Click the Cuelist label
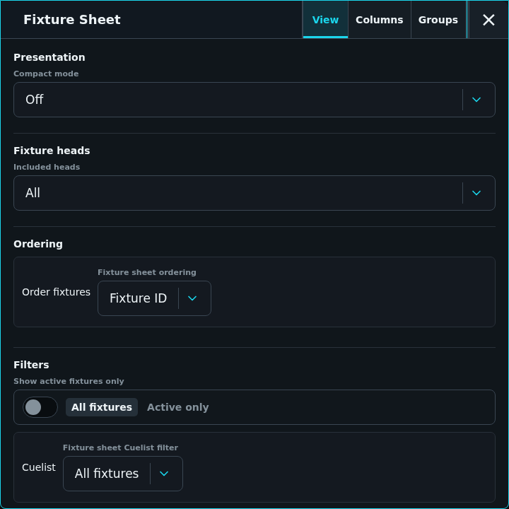The height and width of the screenshot is (509, 509). click(x=39, y=467)
